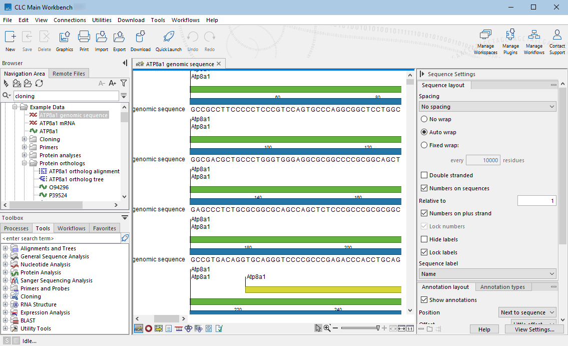Uncheck Numbers on sequences

click(x=424, y=188)
